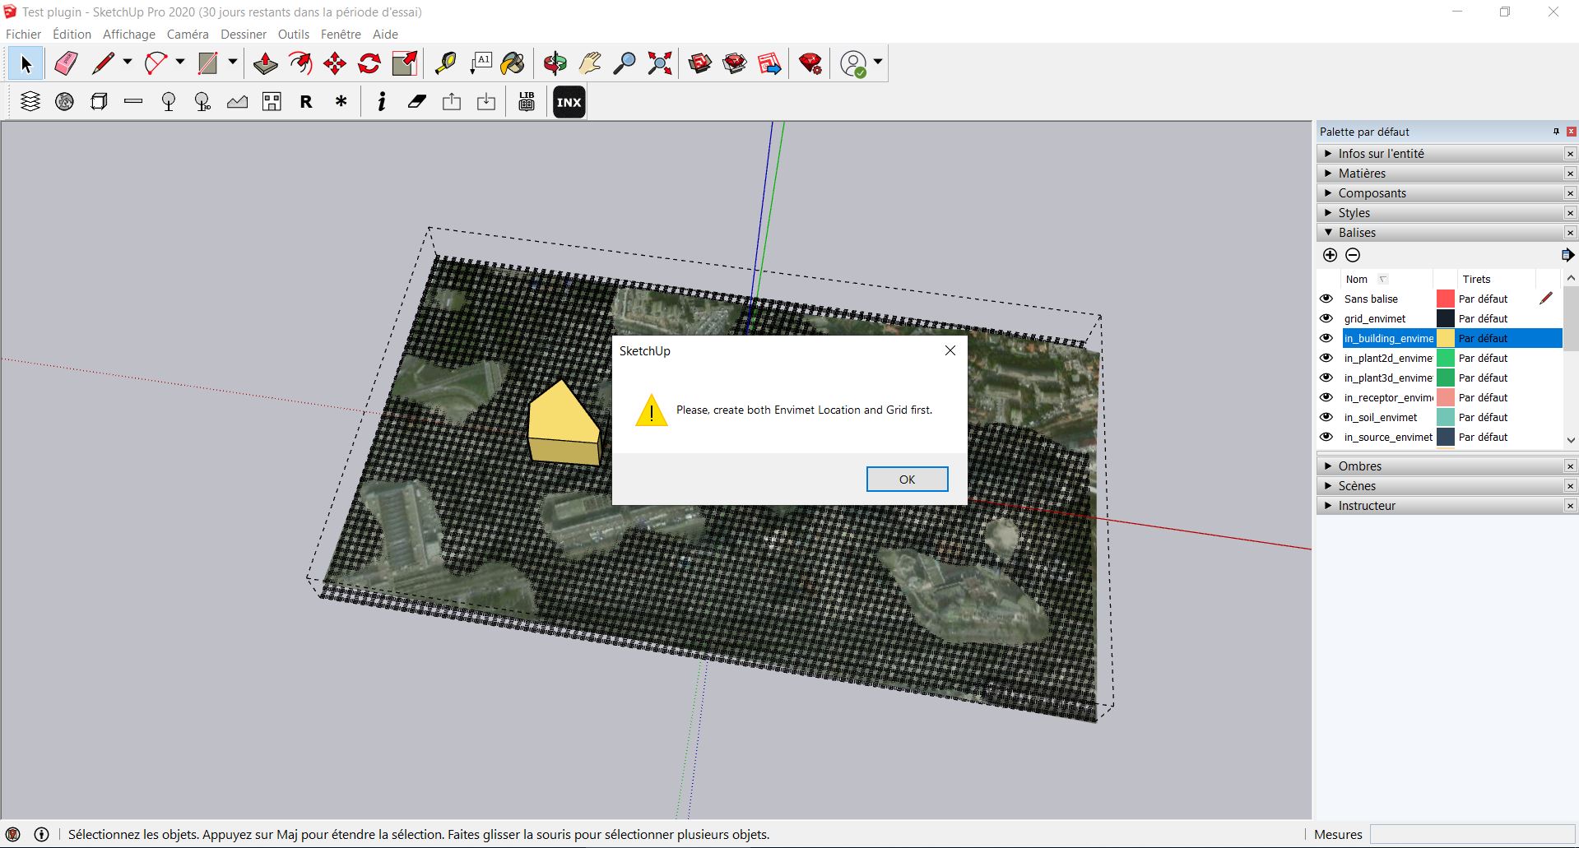The height and width of the screenshot is (848, 1579).
Task: Click the add tag plus icon
Action: (x=1329, y=255)
